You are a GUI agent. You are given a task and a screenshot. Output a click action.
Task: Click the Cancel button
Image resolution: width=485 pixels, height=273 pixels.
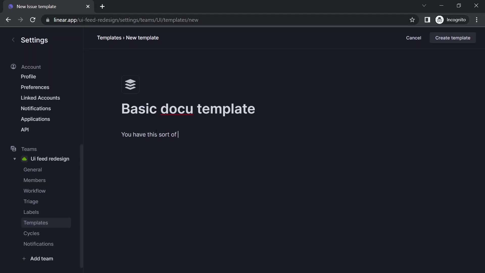(x=413, y=38)
